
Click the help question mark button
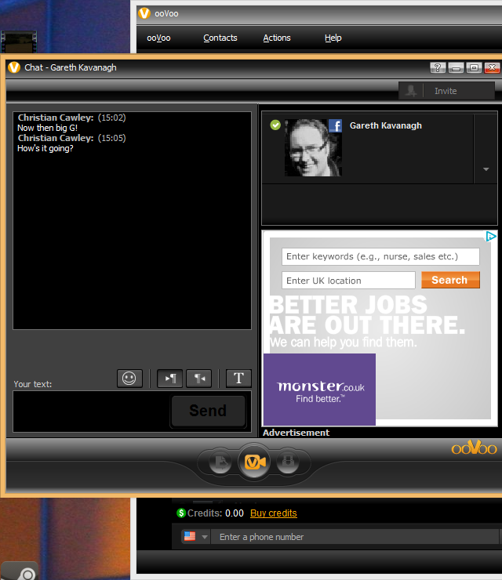point(438,67)
